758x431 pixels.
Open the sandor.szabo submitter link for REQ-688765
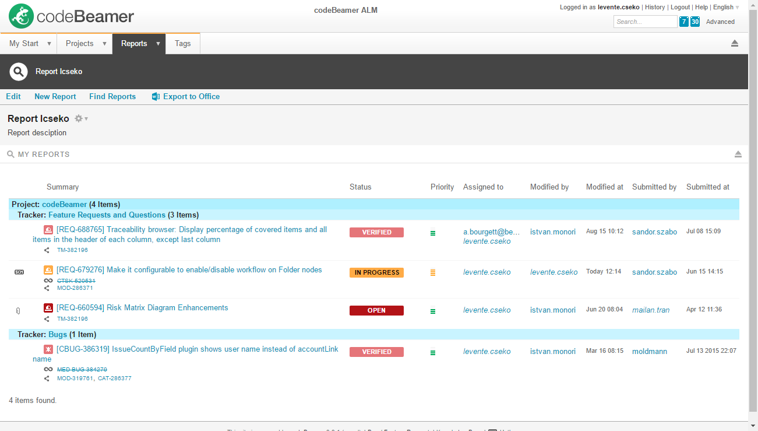click(655, 232)
